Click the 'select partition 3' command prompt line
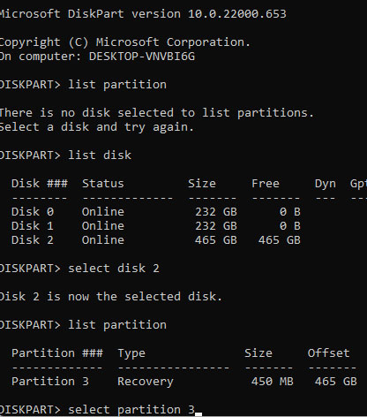367x417 pixels. tap(98, 410)
